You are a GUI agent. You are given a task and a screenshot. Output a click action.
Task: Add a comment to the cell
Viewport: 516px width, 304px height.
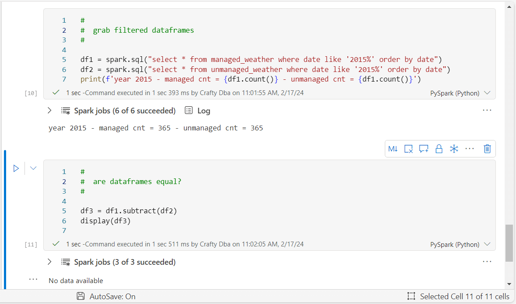coord(423,149)
